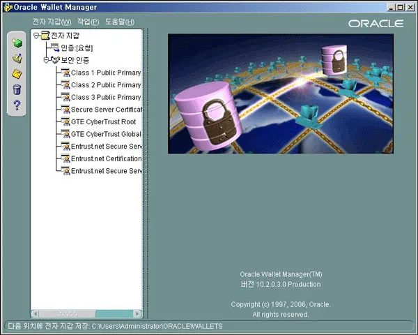Collapse the 보안 인증 tree node

(x=47, y=60)
